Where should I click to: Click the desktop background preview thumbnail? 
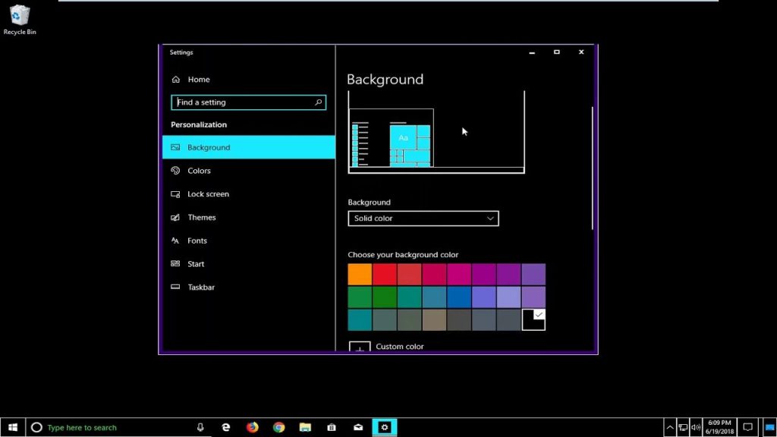click(436, 132)
